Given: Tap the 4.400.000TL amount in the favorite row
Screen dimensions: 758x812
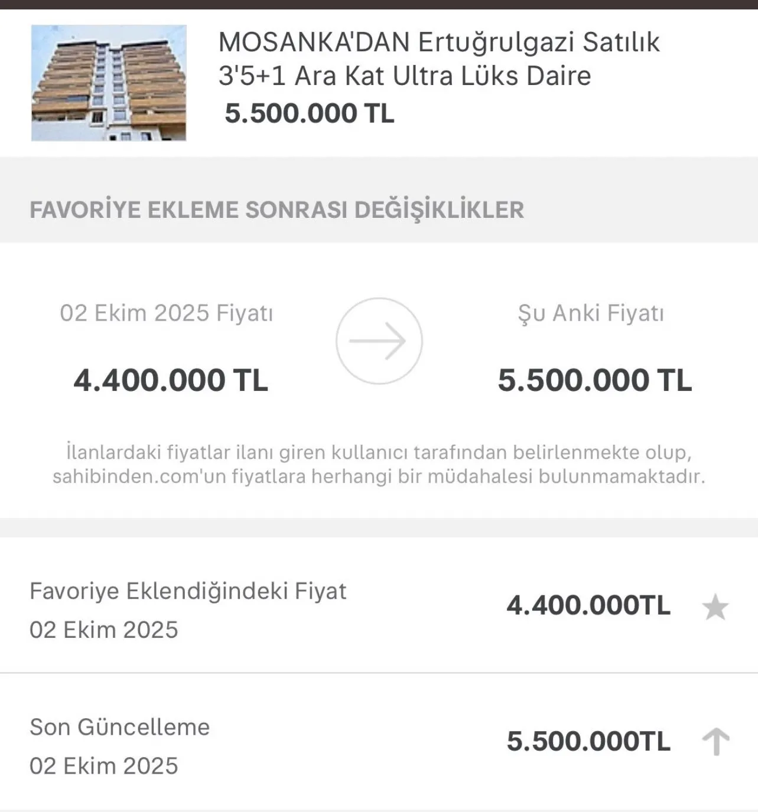Looking at the screenshot, I should [588, 606].
